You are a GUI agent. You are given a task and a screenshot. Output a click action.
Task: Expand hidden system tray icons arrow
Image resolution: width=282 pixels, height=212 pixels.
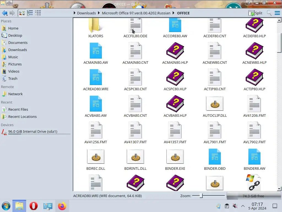pos(243,206)
